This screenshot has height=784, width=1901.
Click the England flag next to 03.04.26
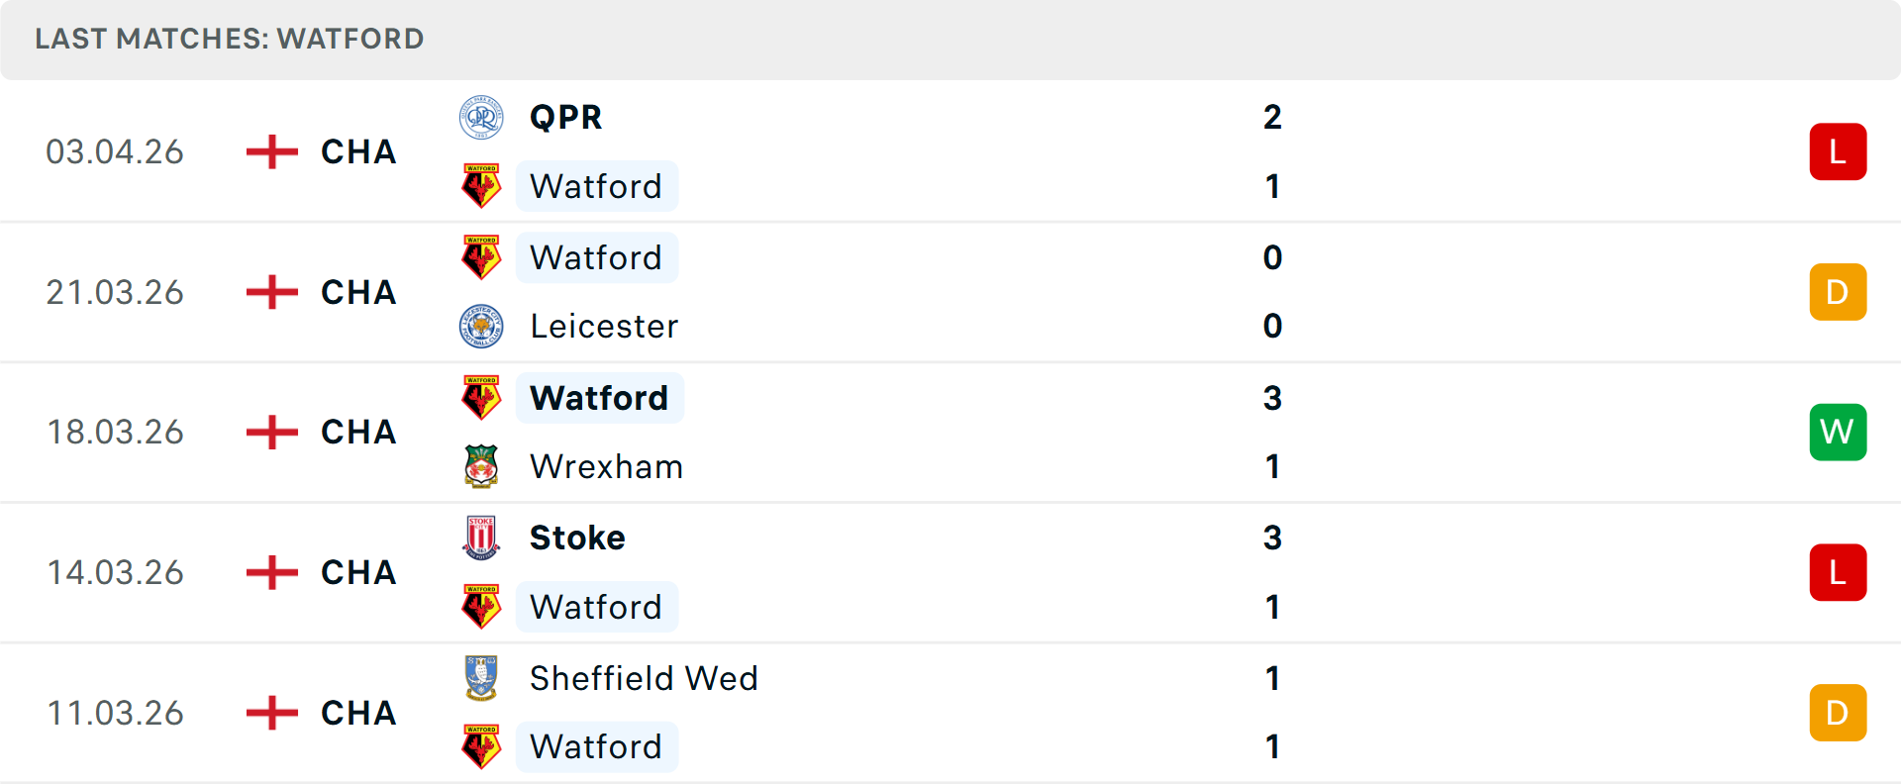tap(270, 150)
